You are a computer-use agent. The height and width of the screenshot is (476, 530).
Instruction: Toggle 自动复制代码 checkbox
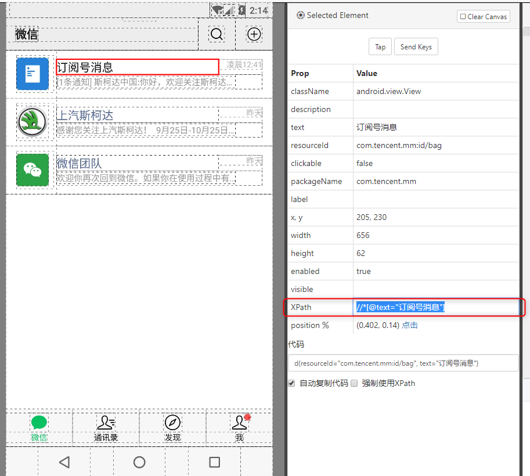(291, 383)
